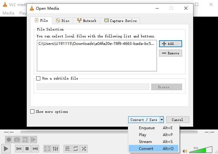Click the Remove button
The width and height of the screenshot is (218, 154).
(x=170, y=53)
